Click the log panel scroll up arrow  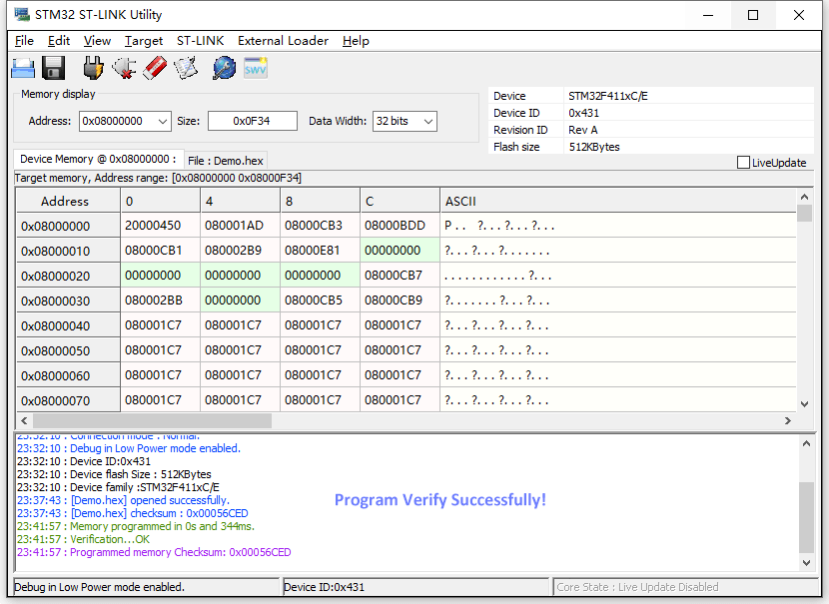click(x=806, y=444)
